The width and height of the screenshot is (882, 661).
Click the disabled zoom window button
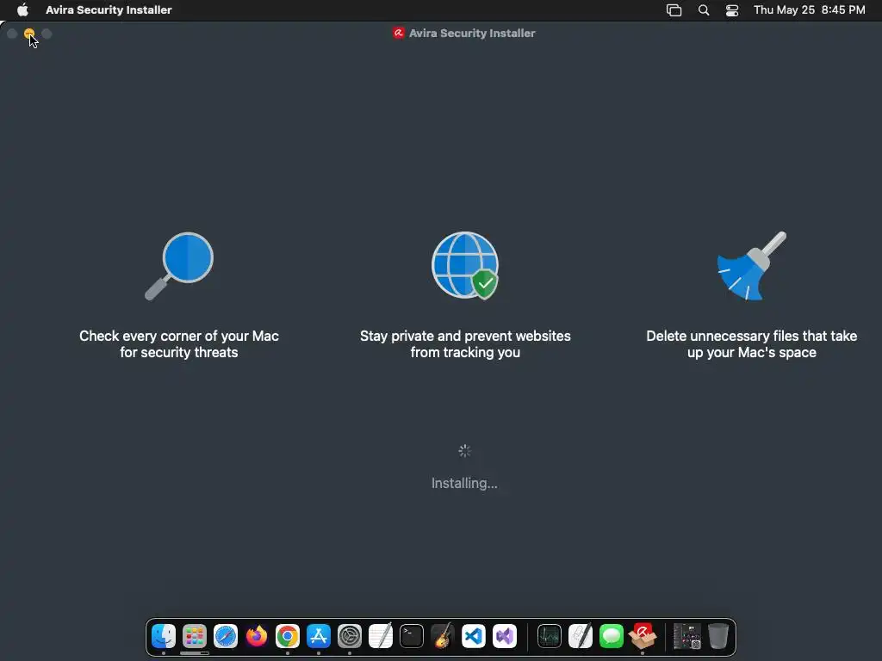(x=47, y=34)
